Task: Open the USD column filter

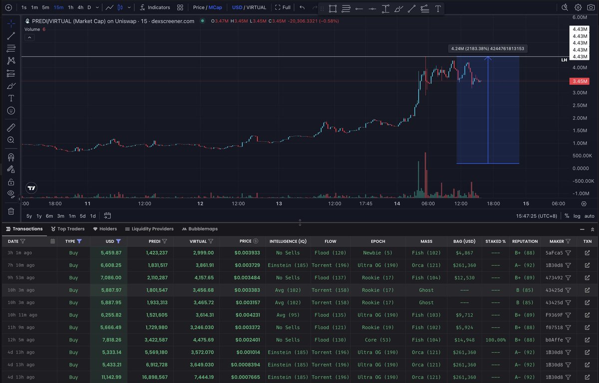Action: 118,241
